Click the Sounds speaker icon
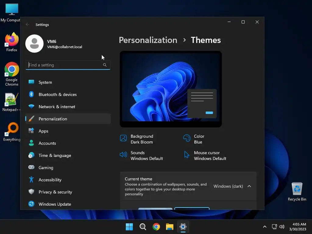 (123, 154)
